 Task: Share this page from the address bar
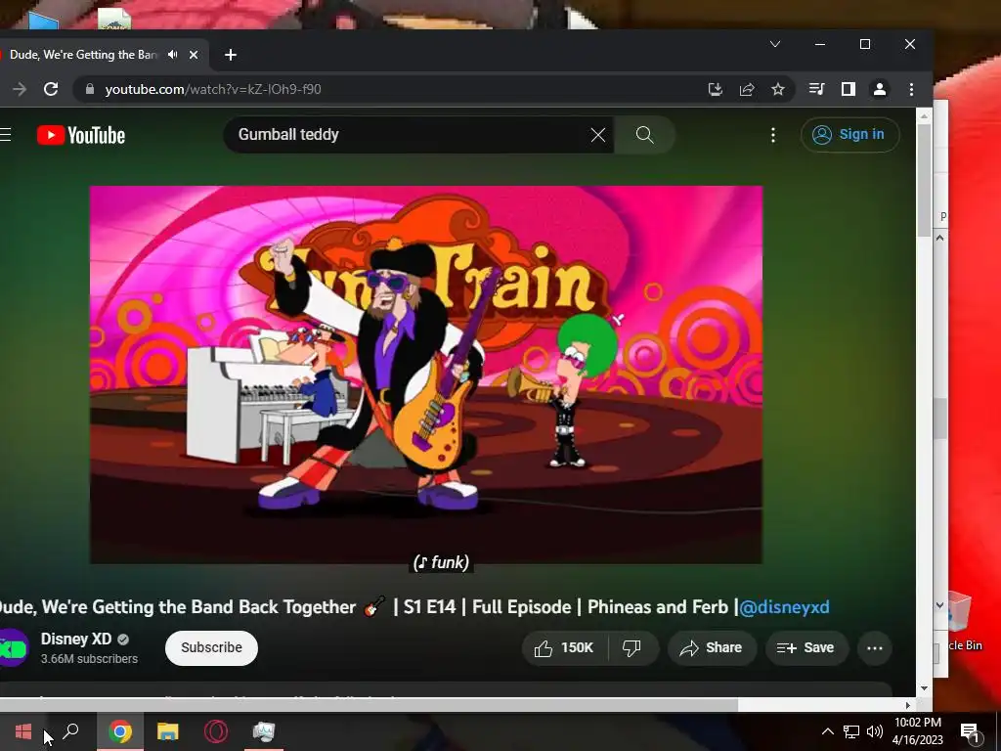point(746,89)
